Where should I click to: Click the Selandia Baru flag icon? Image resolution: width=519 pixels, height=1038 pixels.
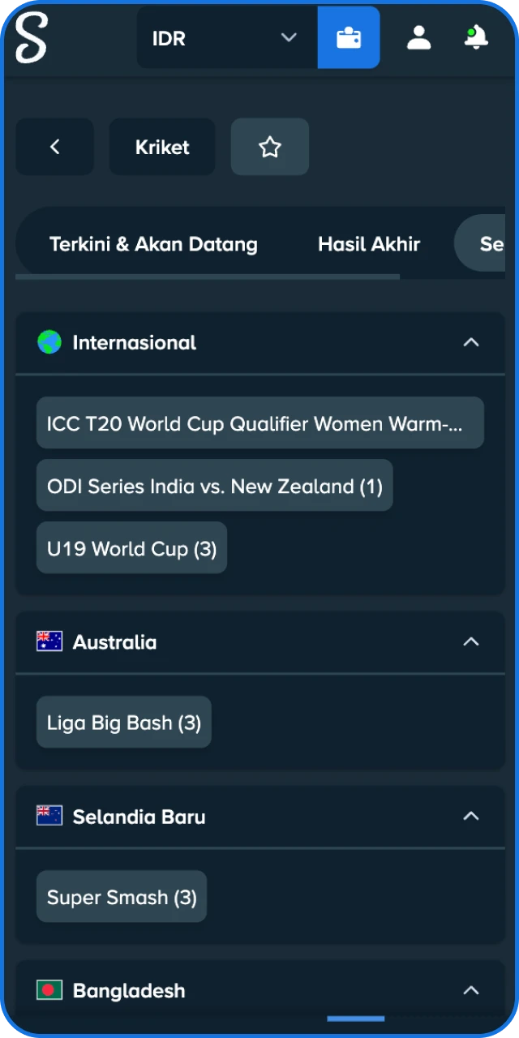click(x=49, y=817)
